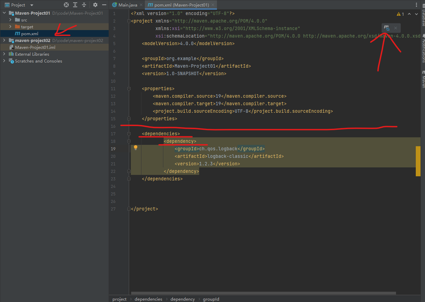
Task: Close the Main.java editor tab
Action: tap(141, 5)
